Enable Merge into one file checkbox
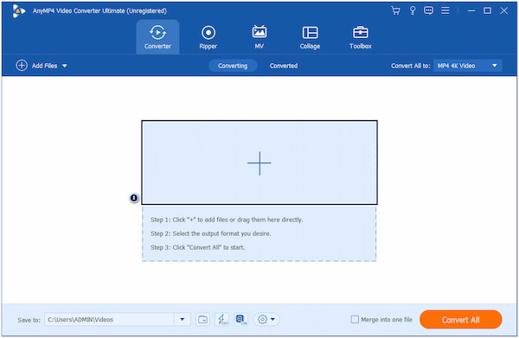Screen dimensions: 519x338 (355, 320)
